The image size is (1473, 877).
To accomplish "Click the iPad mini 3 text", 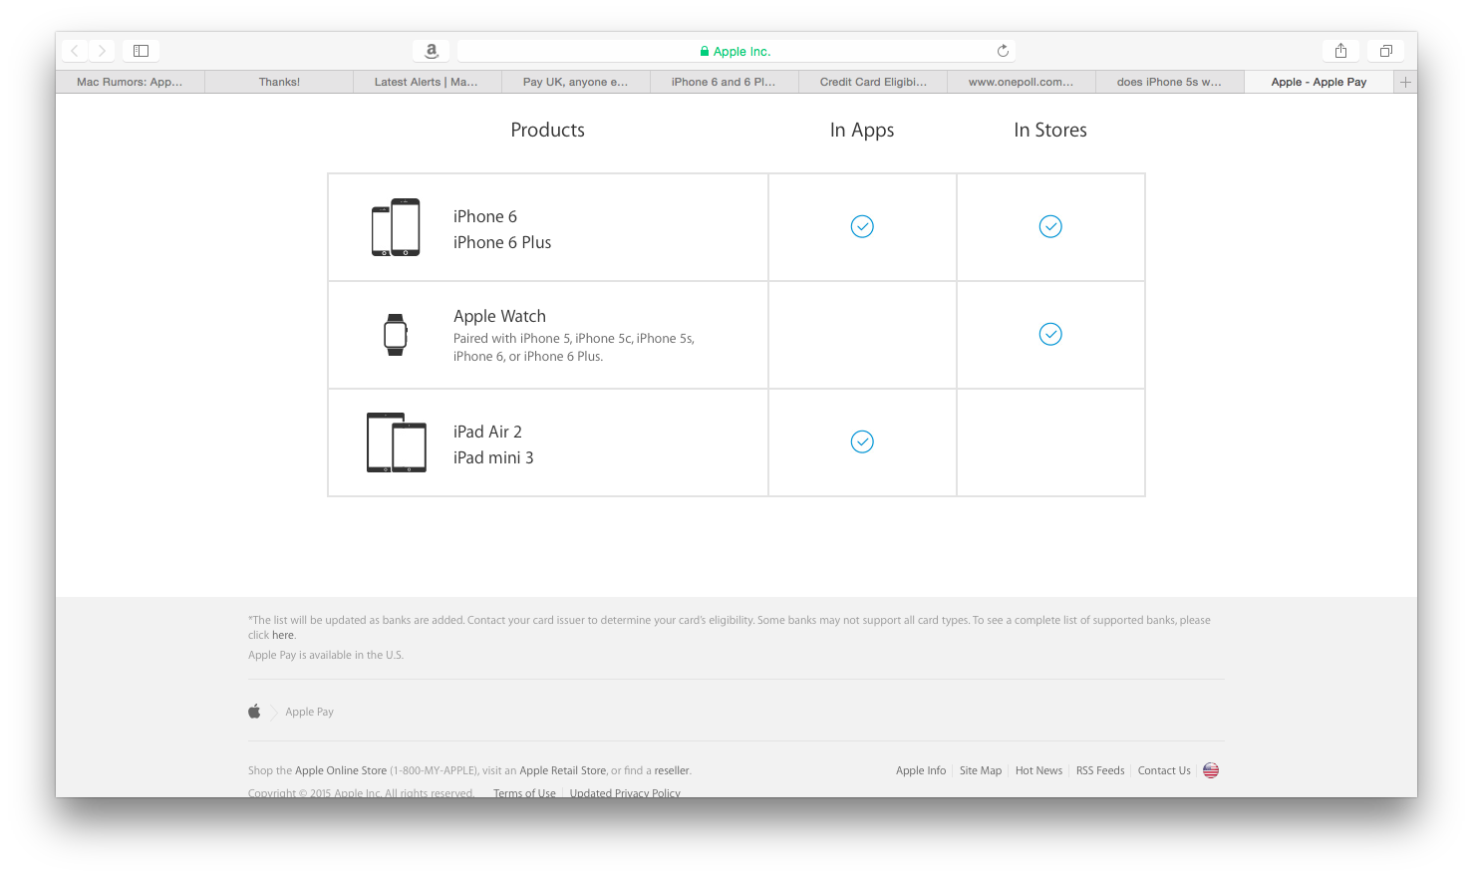I will pos(493,457).
